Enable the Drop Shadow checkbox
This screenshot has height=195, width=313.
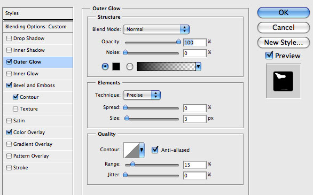point(9,38)
